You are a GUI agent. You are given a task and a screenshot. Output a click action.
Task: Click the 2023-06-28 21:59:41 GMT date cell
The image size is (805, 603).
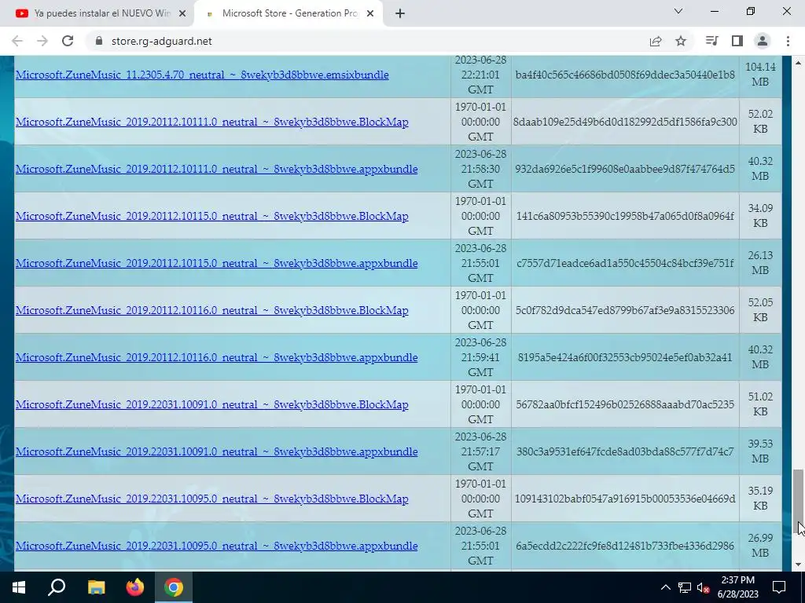480,357
